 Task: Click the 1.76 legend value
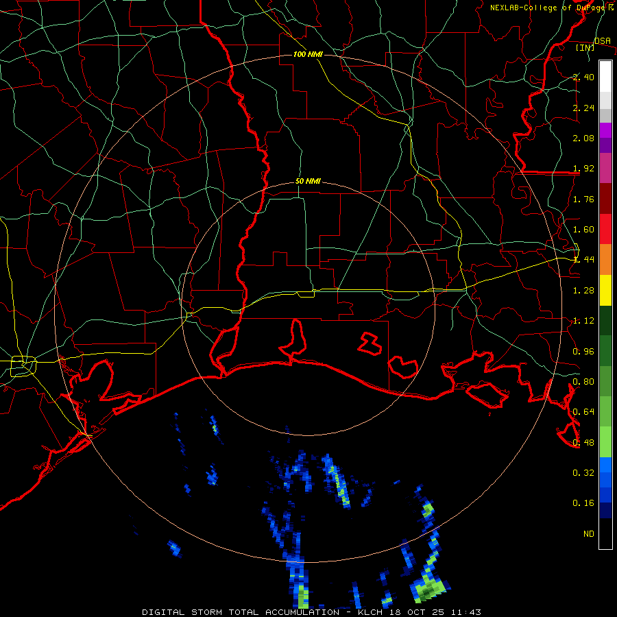pyautogui.click(x=583, y=199)
